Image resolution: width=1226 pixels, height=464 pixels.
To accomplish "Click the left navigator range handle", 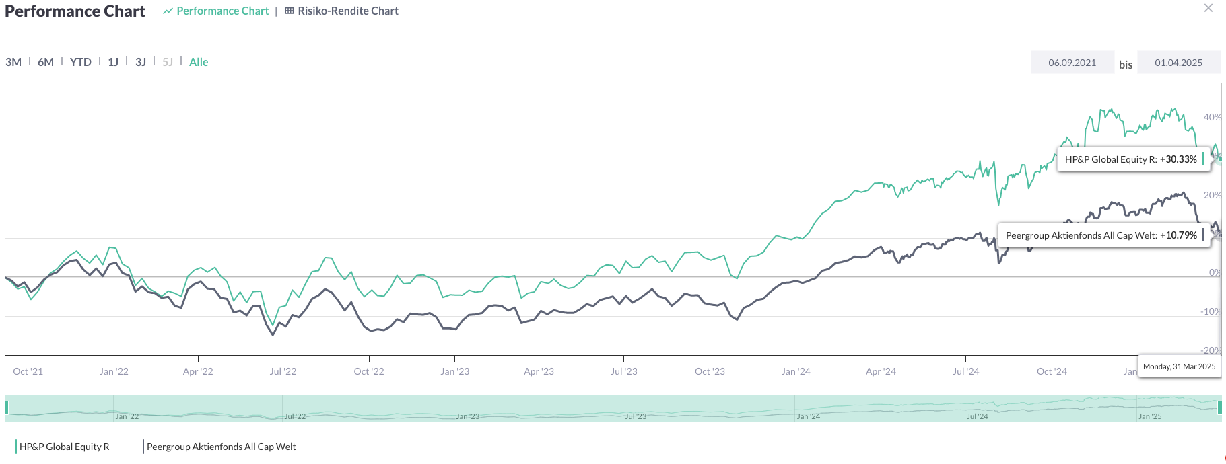I will [x=6, y=408].
